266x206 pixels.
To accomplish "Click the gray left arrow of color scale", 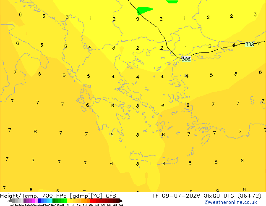I will coord(10,201).
